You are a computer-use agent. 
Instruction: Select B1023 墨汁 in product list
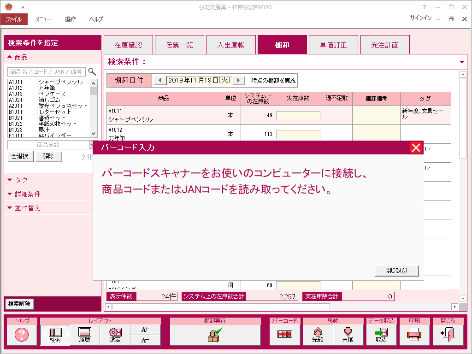(x=48, y=130)
